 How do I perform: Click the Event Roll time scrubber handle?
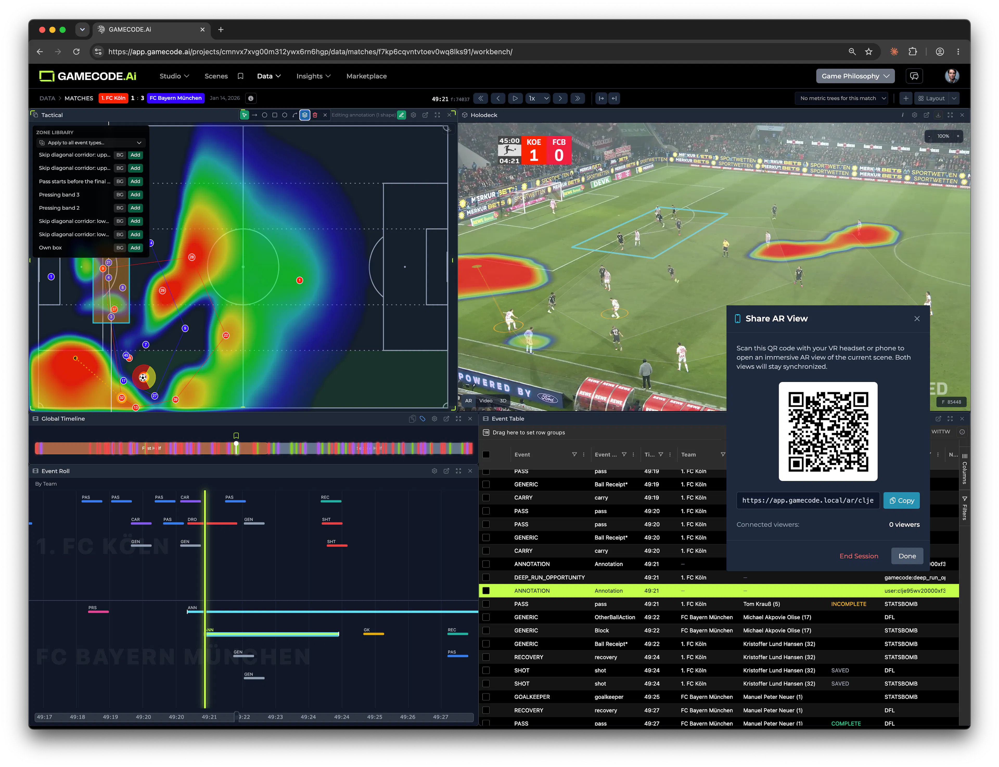(x=236, y=717)
